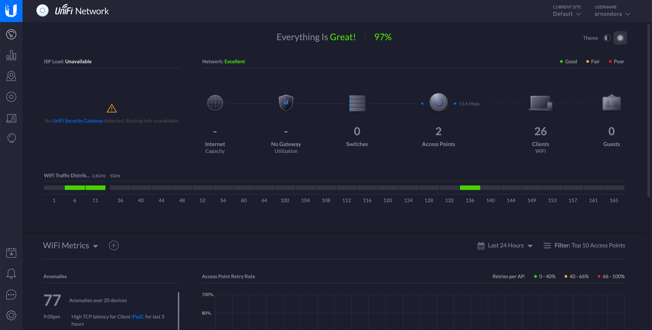Click the anomalies list scrollbar
This screenshot has width=652, height=330.
point(179,311)
